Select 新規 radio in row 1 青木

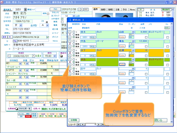74,34
